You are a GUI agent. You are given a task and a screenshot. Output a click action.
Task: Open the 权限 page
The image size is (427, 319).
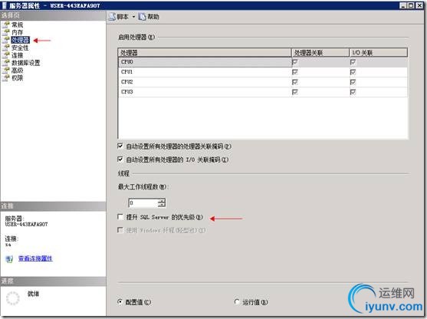coord(17,78)
